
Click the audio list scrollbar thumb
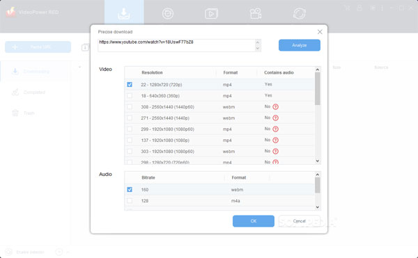tap(317, 185)
